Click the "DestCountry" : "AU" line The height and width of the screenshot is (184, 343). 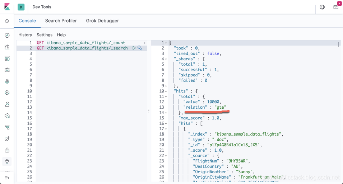click(x=218, y=166)
